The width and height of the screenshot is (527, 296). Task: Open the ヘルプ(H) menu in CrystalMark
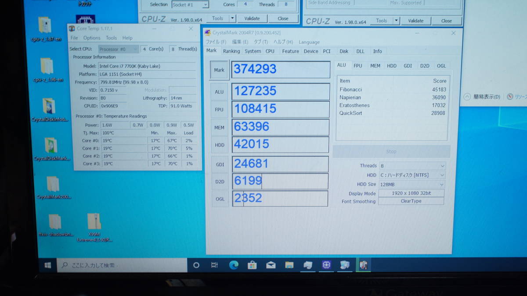click(x=283, y=42)
